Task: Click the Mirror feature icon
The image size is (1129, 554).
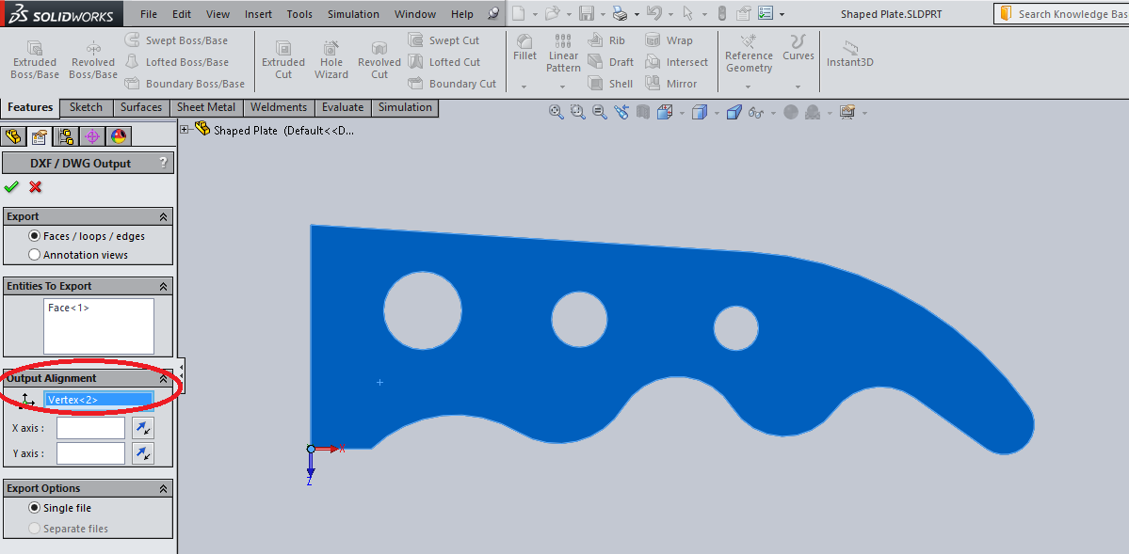Action: click(653, 84)
